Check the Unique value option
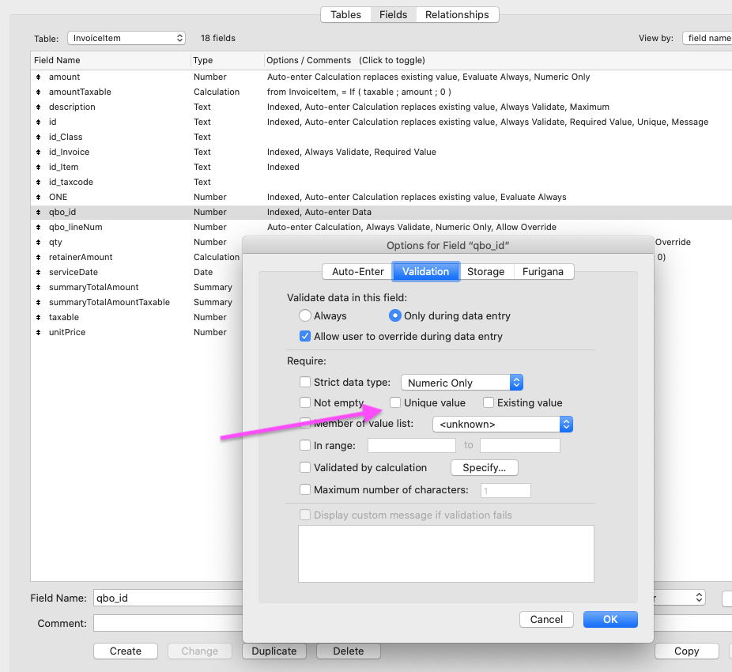The width and height of the screenshot is (732, 672). click(x=395, y=402)
